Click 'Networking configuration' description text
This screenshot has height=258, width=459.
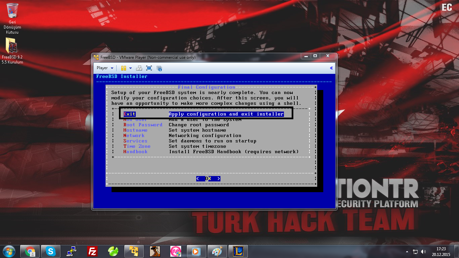coord(205,135)
